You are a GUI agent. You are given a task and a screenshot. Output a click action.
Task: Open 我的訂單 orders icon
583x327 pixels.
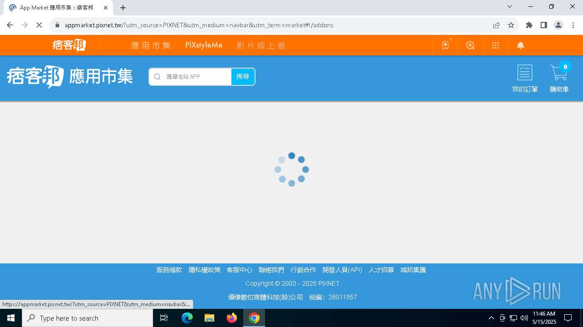525,79
